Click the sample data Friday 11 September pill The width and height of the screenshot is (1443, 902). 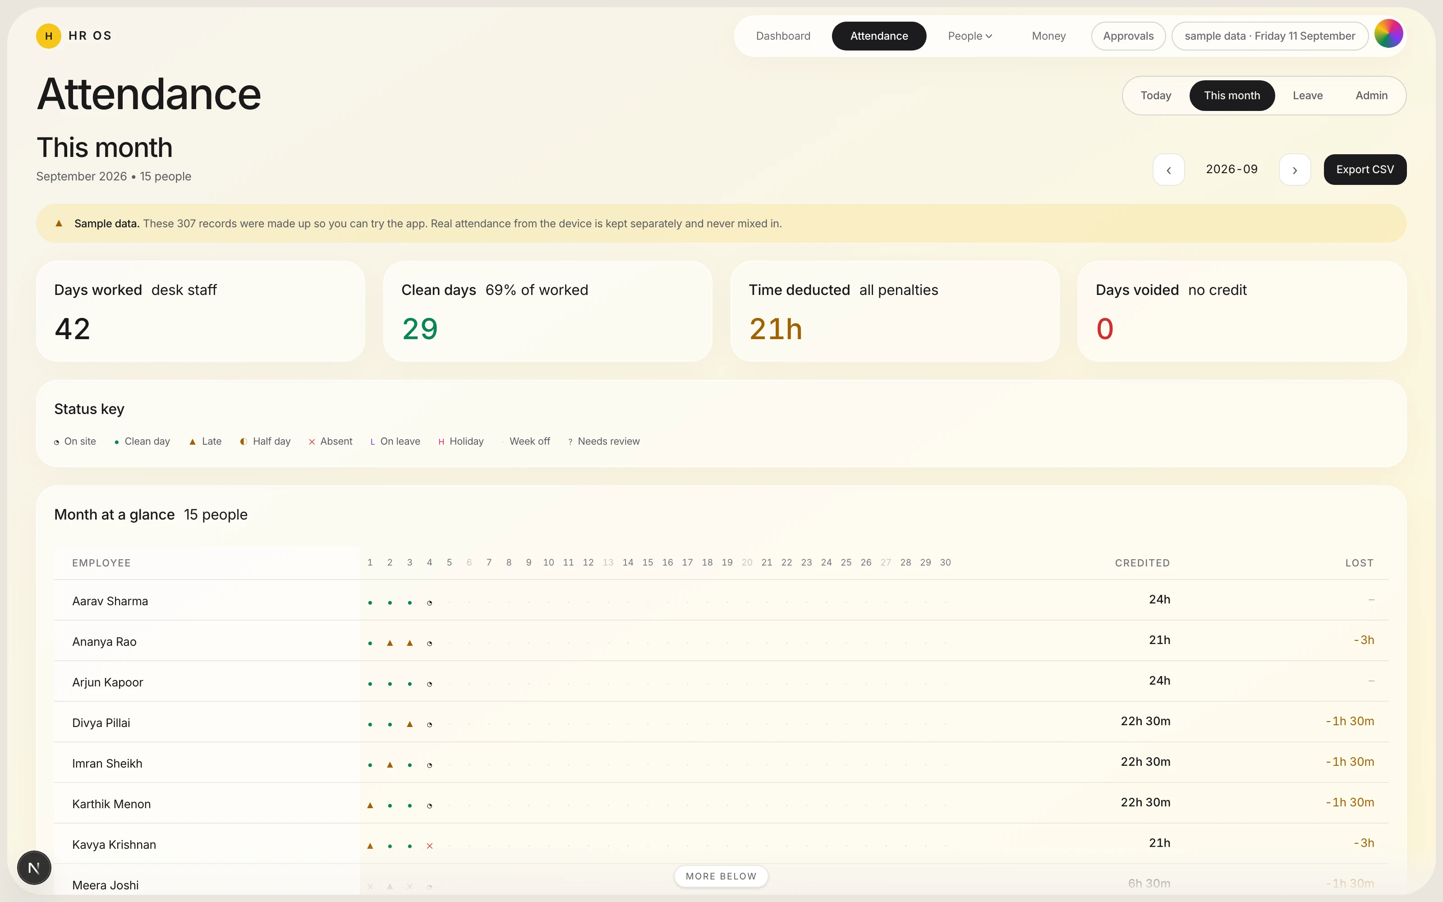[1269, 36]
